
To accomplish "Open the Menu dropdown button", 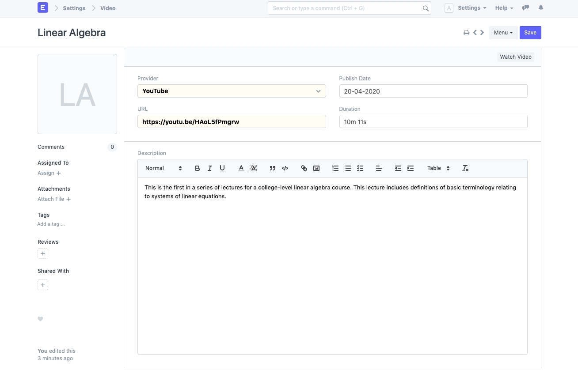I will (x=503, y=33).
